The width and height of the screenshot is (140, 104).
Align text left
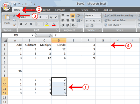pos(63,20)
